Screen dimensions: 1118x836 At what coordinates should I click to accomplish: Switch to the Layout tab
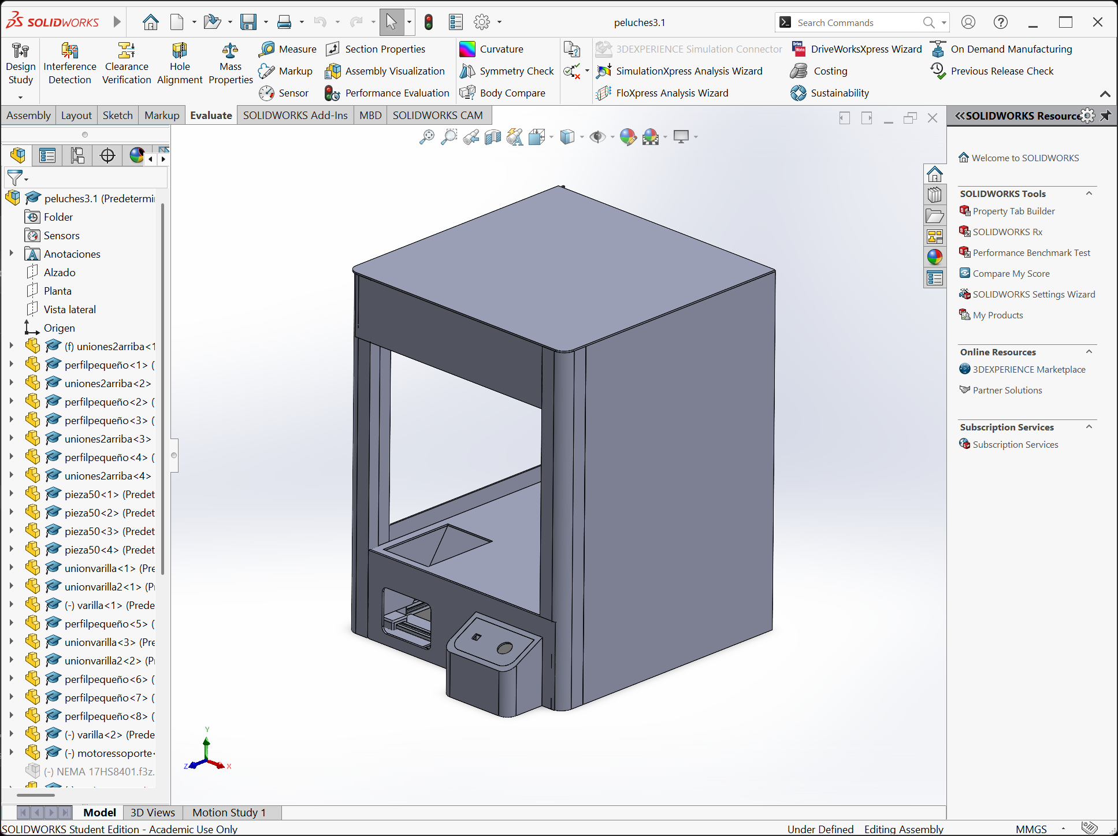(x=76, y=116)
